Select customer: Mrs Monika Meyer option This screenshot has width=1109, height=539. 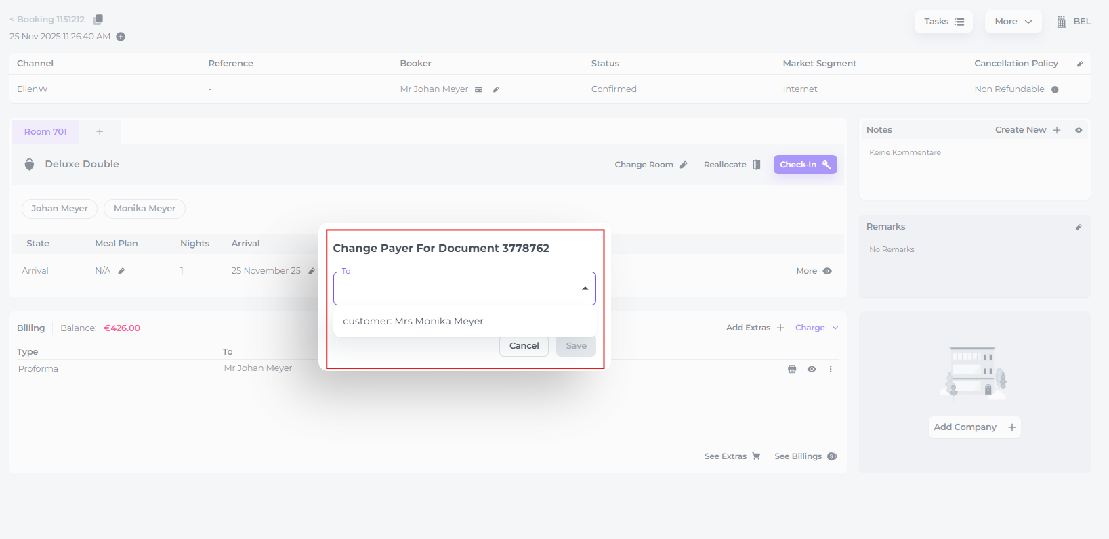point(413,321)
